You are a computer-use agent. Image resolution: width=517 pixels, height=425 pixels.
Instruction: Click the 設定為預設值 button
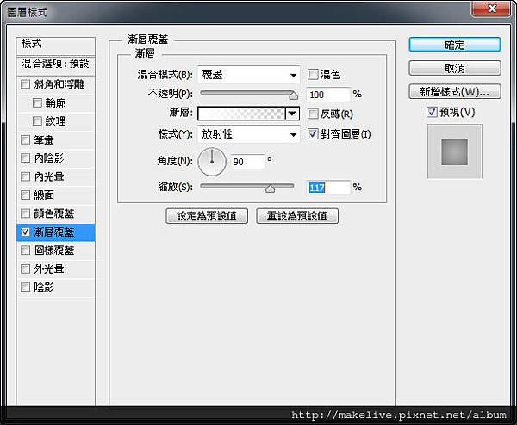point(207,216)
